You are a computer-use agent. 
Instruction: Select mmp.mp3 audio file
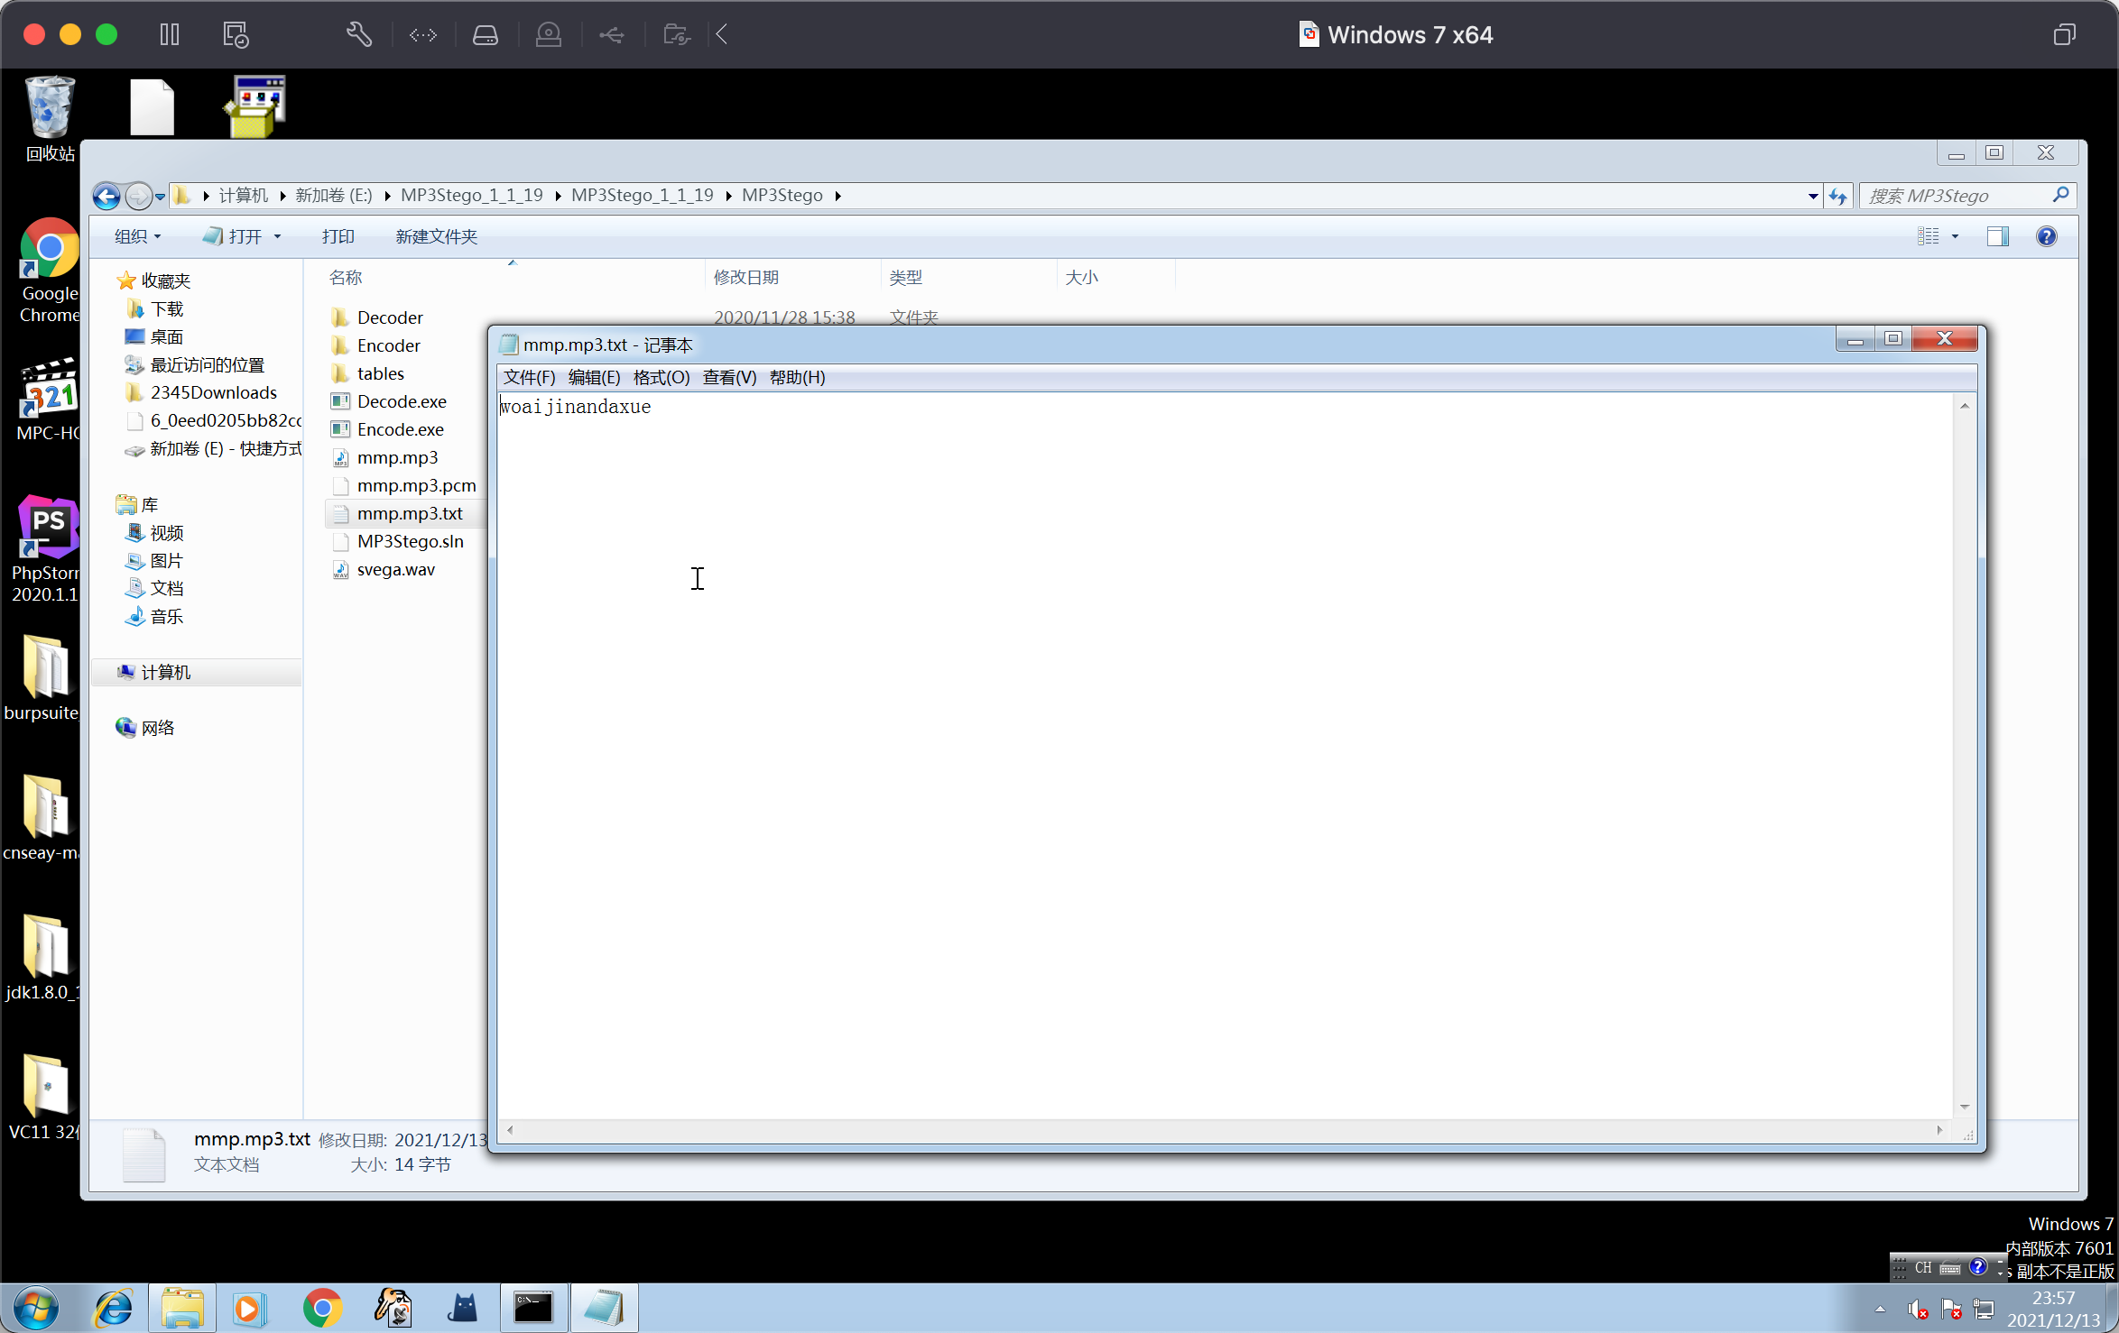384,457
